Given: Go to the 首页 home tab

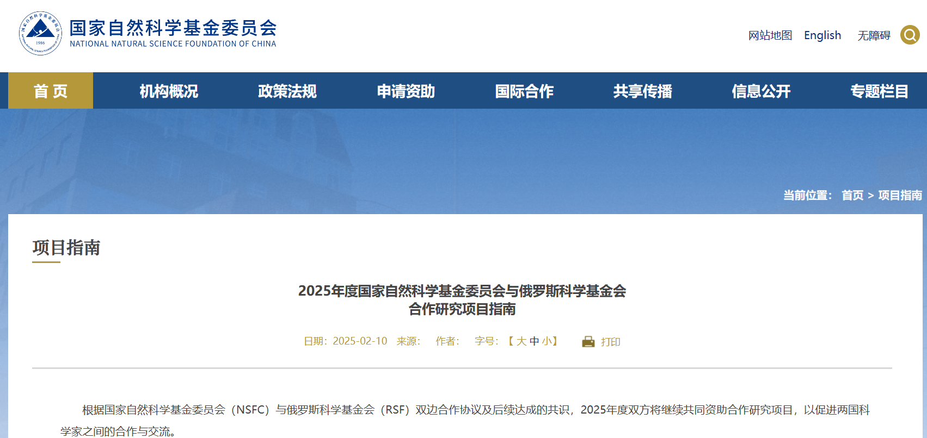Looking at the screenshot, I should click(51, 91).
